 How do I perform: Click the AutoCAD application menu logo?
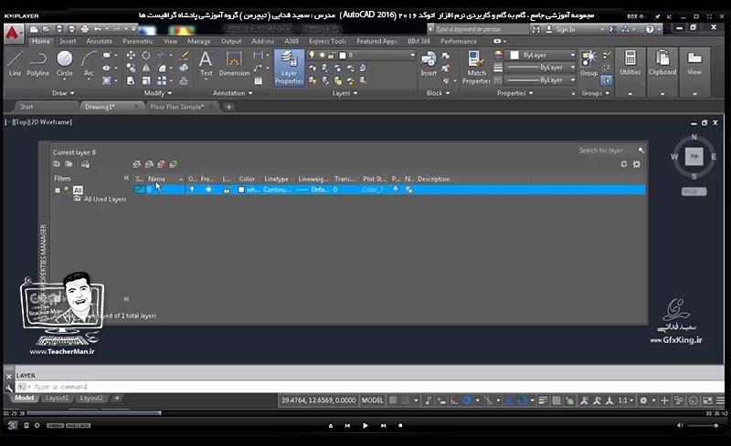click(13, 33)
